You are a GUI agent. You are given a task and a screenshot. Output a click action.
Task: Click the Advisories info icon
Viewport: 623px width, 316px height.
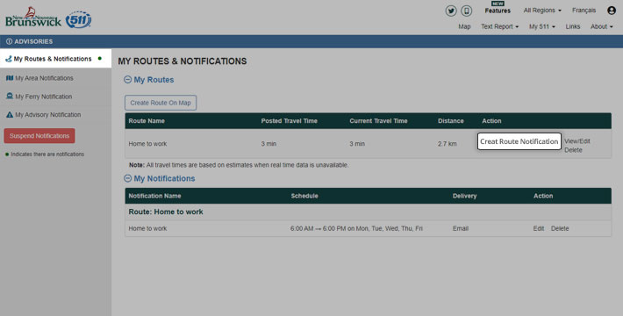(9, 41)
